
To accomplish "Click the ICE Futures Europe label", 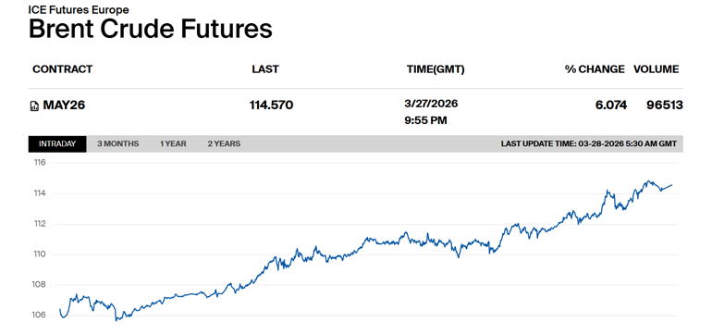I will [79, 9].
